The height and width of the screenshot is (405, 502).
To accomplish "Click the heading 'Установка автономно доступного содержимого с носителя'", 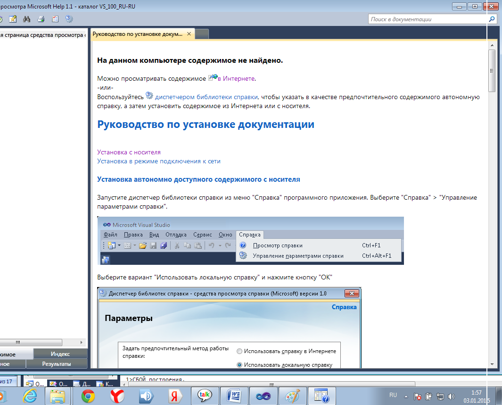I will coord(198,179).
